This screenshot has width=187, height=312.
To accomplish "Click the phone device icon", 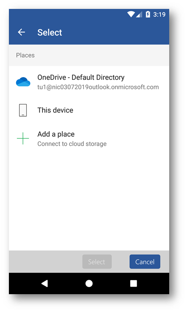I will point(23,110).
